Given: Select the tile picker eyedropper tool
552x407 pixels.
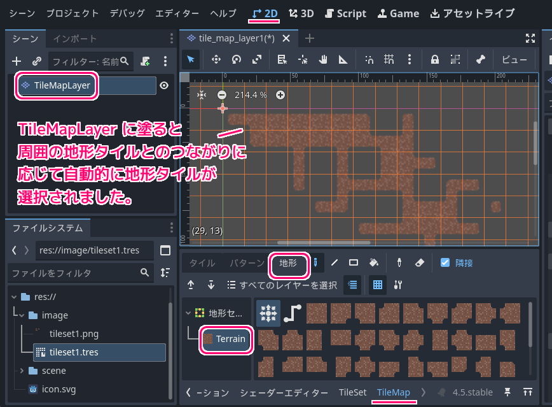Looking at the screenshot, I should [399, 262].
